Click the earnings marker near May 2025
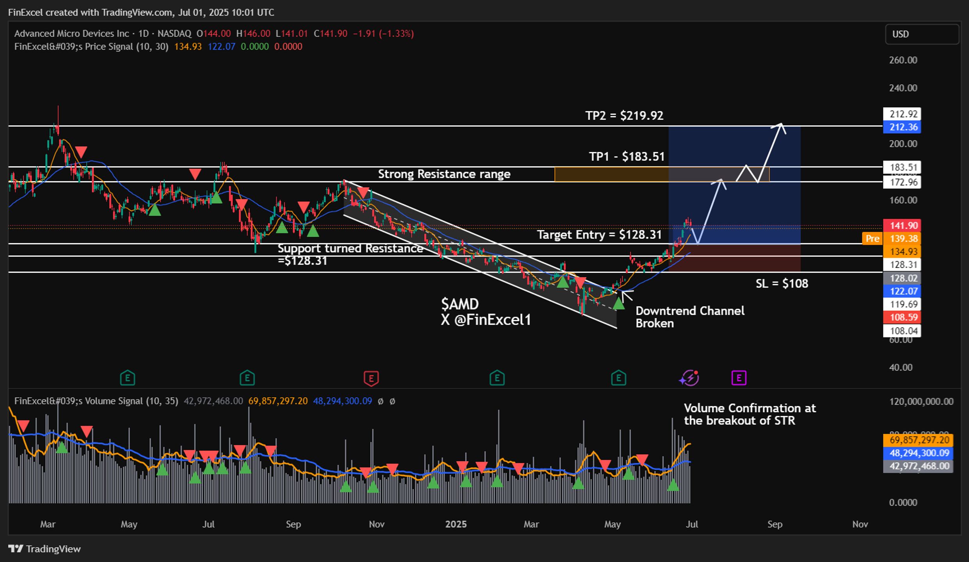Image resolution: width=969 pixels, height=562 pixels. click(x=618, y=378)
